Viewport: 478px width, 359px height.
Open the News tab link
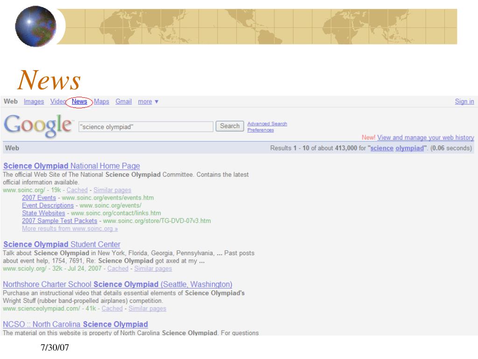pyautogui.click(x=79, y=101)
